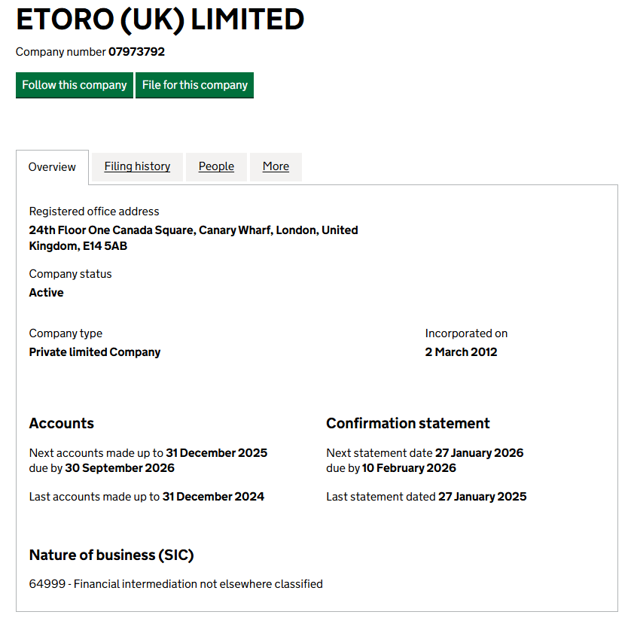Click the Accounts section heading
Viewport: 631px width, 627px height.
[x=62, y=423]
